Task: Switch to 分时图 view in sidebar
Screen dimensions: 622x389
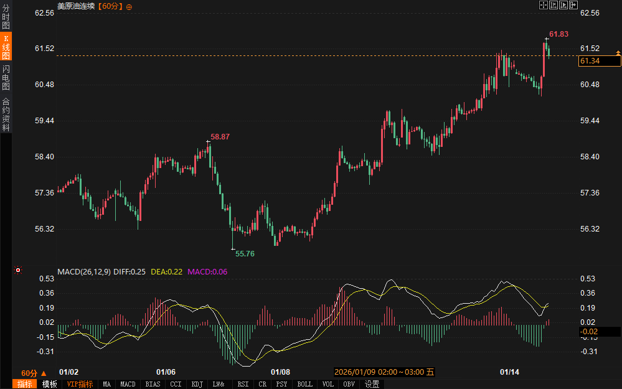Action: coord(6,17)
